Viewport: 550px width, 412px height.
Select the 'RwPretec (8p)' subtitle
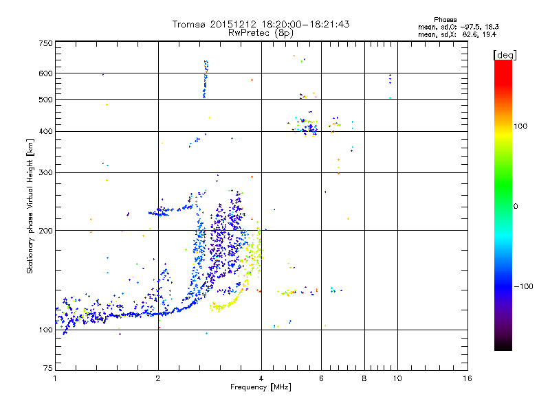coord(261,33)
